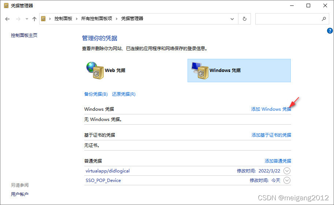Click 添加基于证书的凭据 link

click(x=271, y=135)
